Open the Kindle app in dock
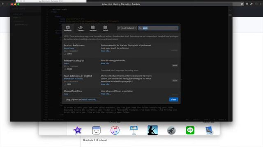This screenshot has width=263, height=147. click(152, 130)
